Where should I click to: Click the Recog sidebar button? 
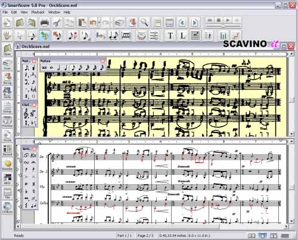pyautogui.click(x=7, y=78)
